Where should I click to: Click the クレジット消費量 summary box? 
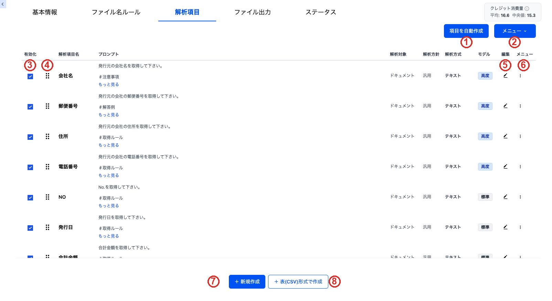coord(513,12)
